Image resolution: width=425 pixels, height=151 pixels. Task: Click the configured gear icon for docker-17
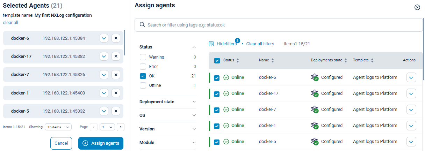pyautogui.click(x=315, y=93)
